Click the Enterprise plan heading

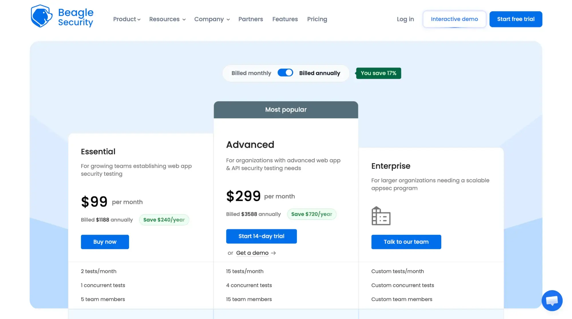tap(391, 166)
